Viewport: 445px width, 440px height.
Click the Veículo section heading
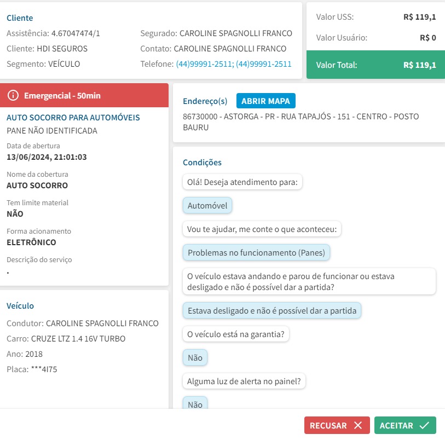(x=20, y=306)
